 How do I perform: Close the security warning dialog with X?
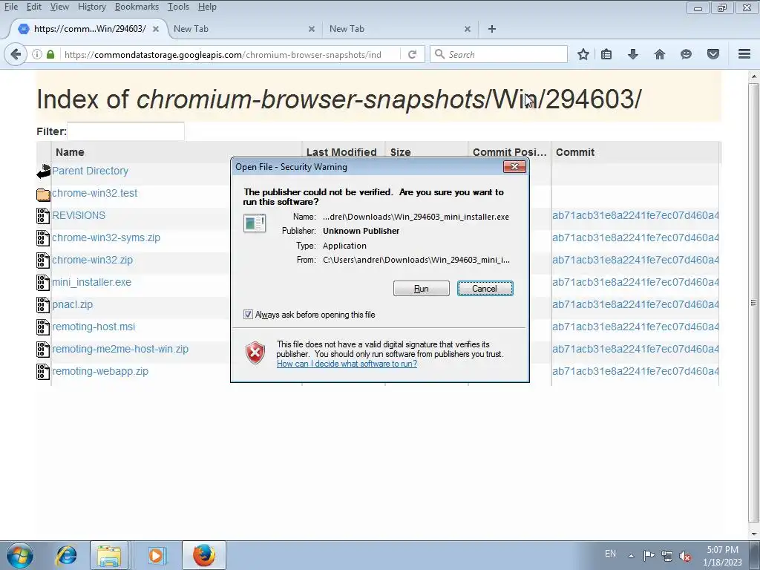[x=514, y=167]
